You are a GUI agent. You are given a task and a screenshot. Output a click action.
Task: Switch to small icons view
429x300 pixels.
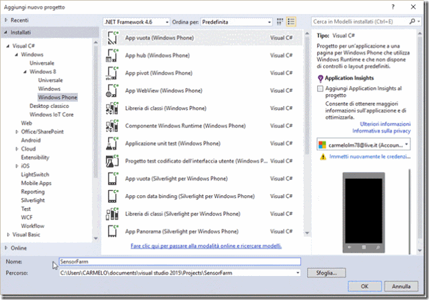click(280, 21)
